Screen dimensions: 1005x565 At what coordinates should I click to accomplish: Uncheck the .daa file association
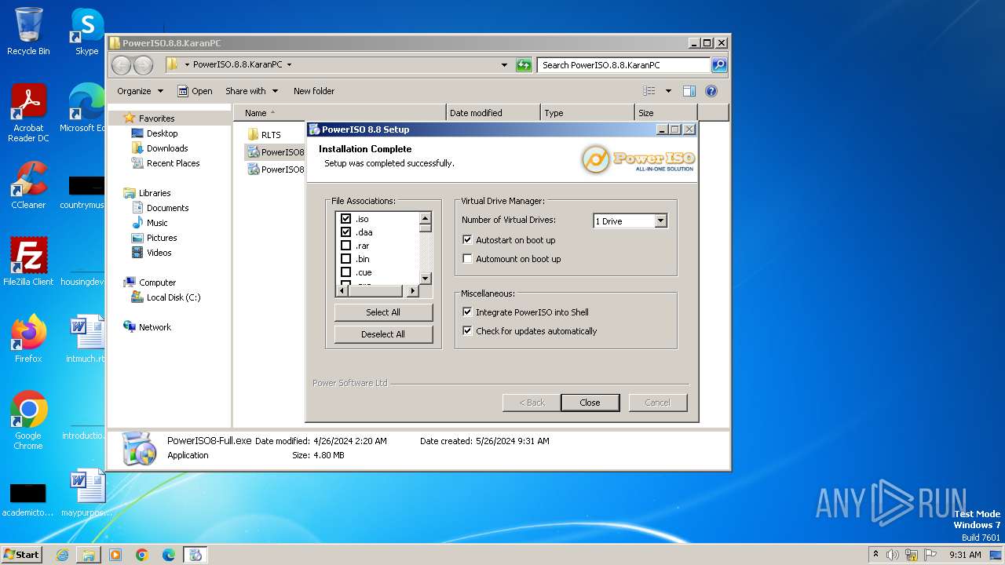point(345,232)
